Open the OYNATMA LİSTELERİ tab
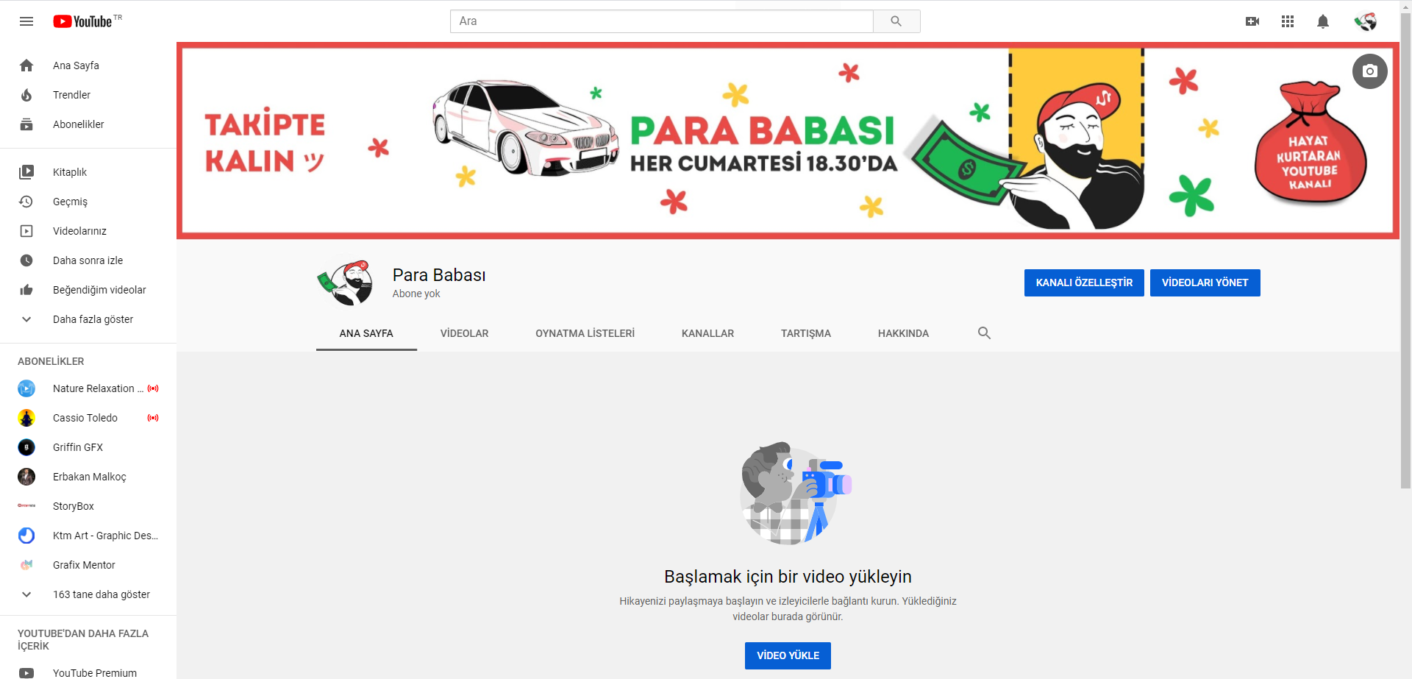Viewport: 1412px width, 679px height. [585, 333]
